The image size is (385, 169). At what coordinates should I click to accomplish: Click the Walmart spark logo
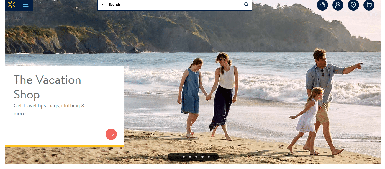pyautogui.click(x=12, y=4)
